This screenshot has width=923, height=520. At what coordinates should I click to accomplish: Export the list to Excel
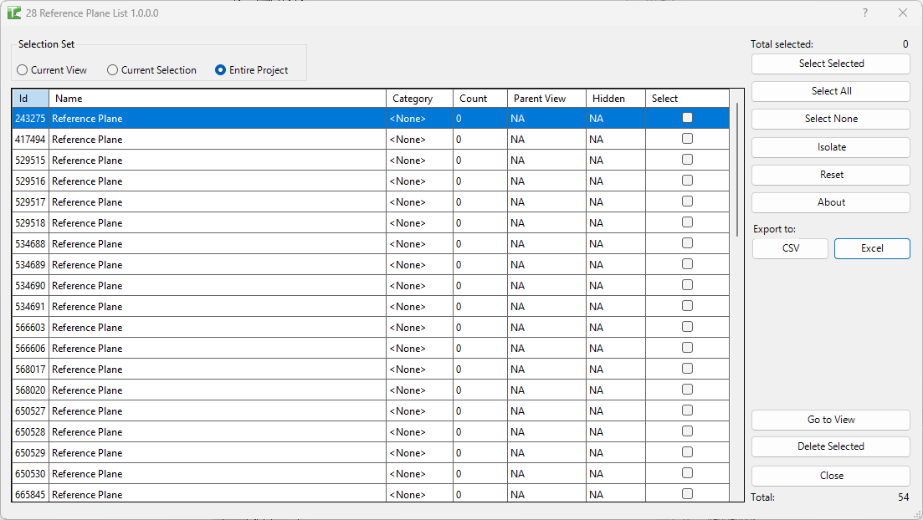pyautogui.click(x=871, y=248)
